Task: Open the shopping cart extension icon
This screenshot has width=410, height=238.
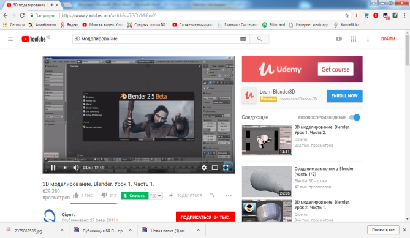Action: [x=366, y=16]
